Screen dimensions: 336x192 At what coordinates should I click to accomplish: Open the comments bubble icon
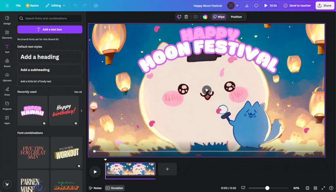(256, 6)
